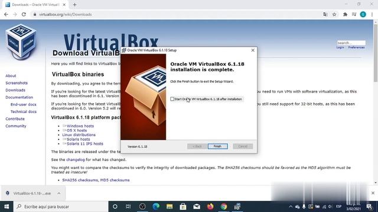Click the Windows hosts download link
This screenshot has width=378, height=212.
(x=80, y=126)
